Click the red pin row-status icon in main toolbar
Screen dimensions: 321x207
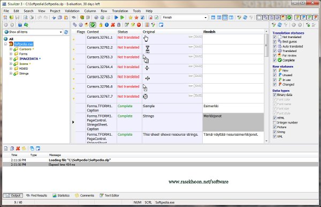(x=315, y=18)
